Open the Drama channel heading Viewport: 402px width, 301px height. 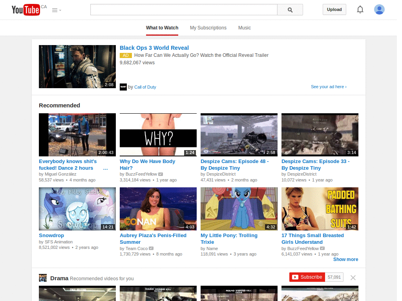[x=59, y=278]
